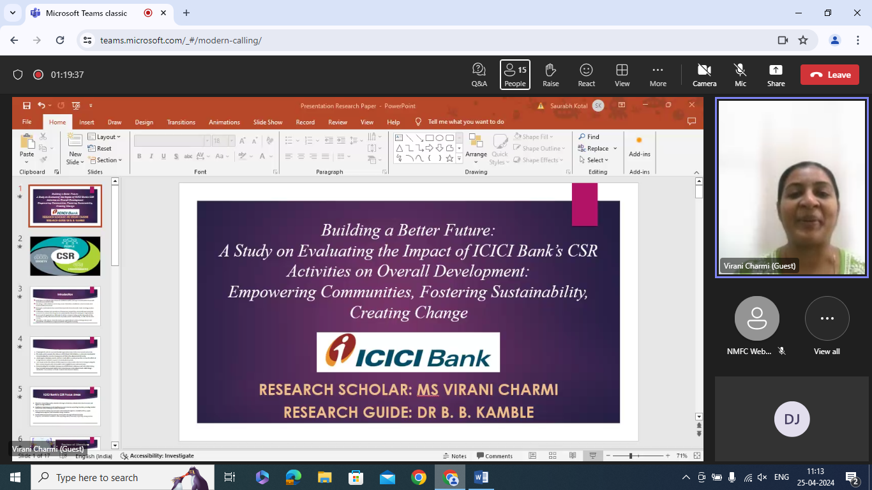Turn on the Camera
This screenshot has height=490, width=872.
click(x=704, y=75)
